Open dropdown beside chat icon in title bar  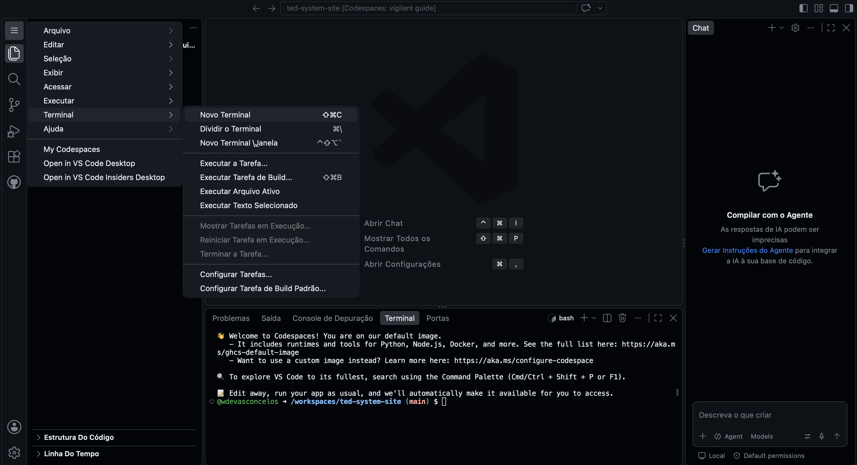pyautogui.click(x=600, y=8)
